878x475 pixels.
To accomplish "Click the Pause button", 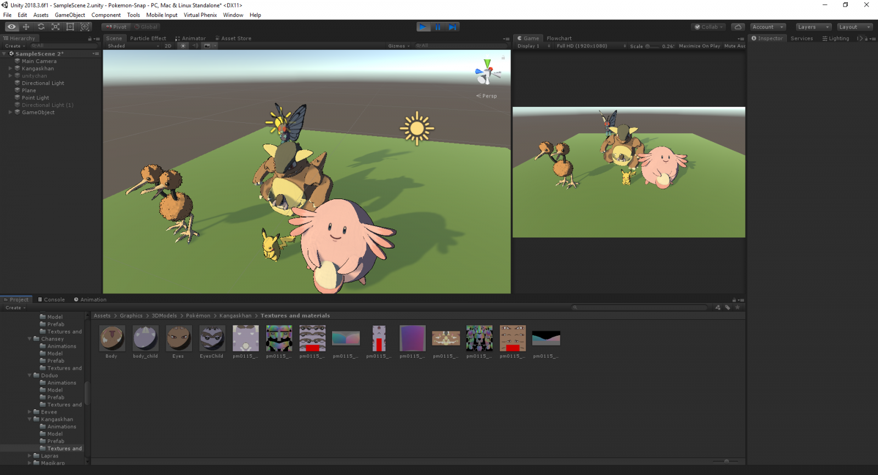I will pyautogui.click(x=438, y=27).
